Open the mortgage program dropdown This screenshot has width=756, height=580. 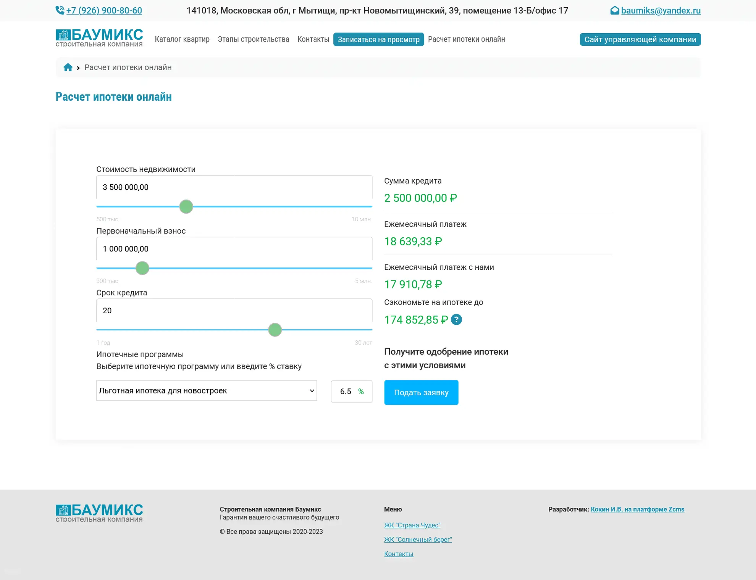[207, 390]
